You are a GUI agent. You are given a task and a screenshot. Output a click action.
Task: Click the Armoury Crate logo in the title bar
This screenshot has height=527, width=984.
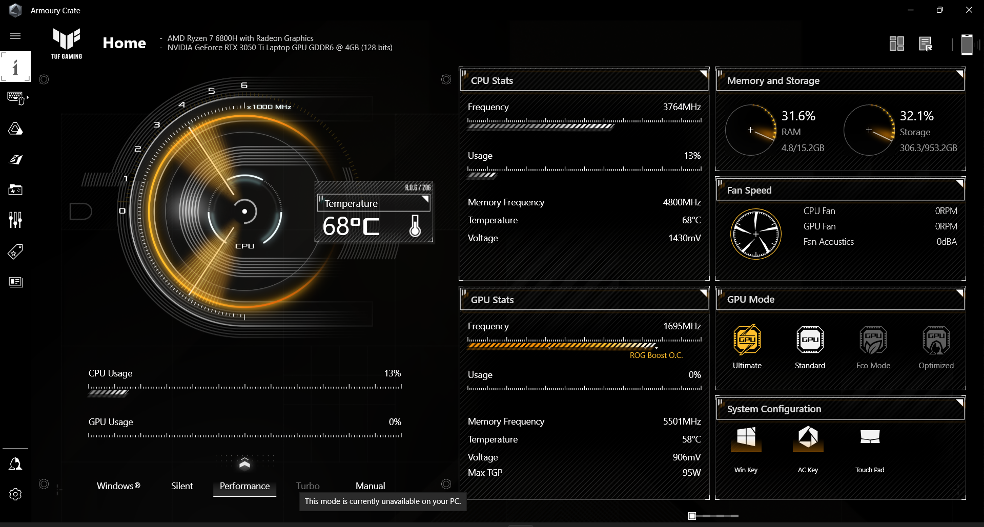pos(15,10)
